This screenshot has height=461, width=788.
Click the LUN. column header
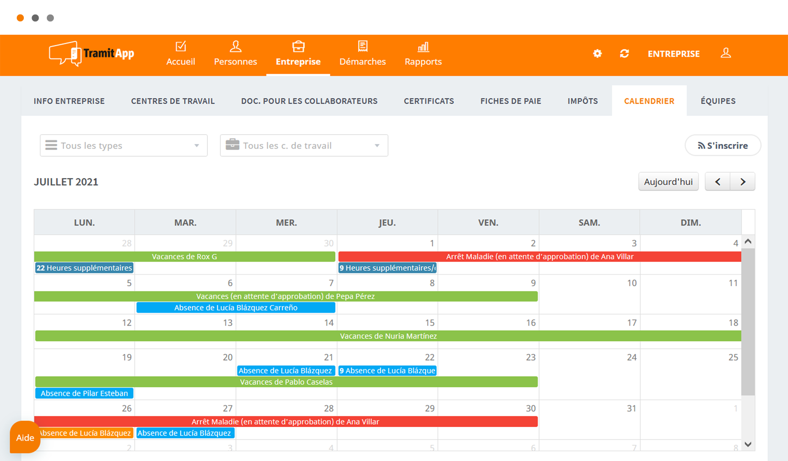click(84, 222)
